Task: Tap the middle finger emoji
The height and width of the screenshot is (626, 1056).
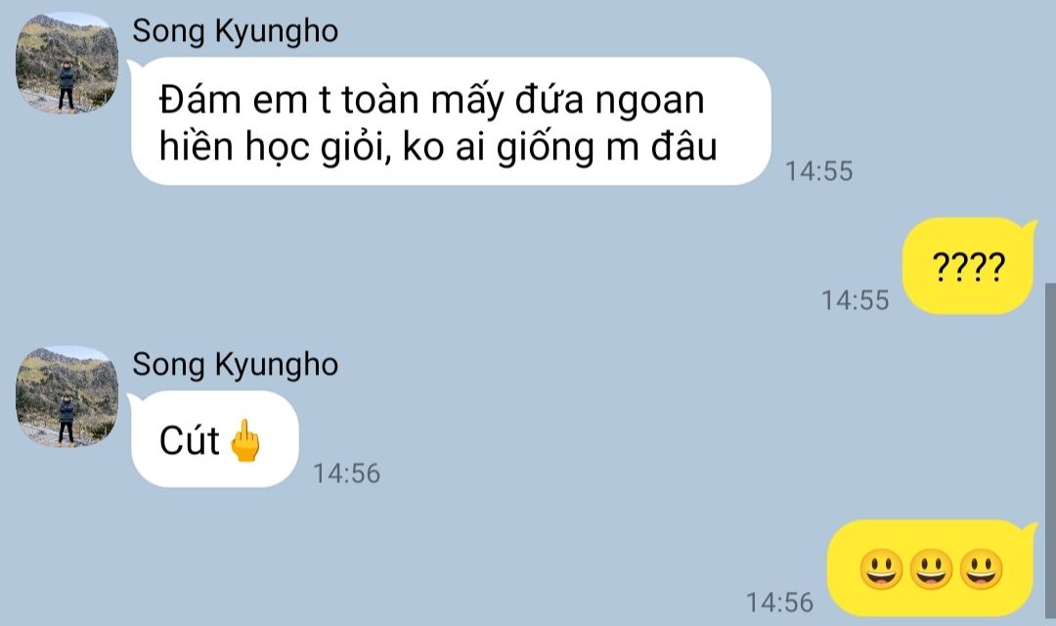Action: point(245,441)
